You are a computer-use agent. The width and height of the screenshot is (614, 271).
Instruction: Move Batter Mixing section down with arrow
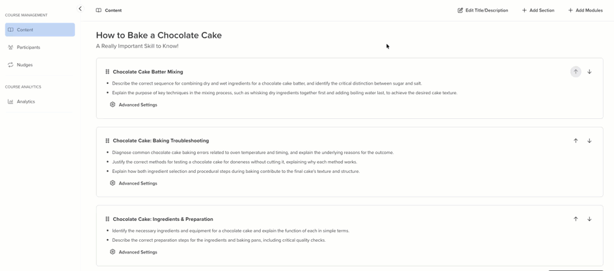tap(589, 71)
